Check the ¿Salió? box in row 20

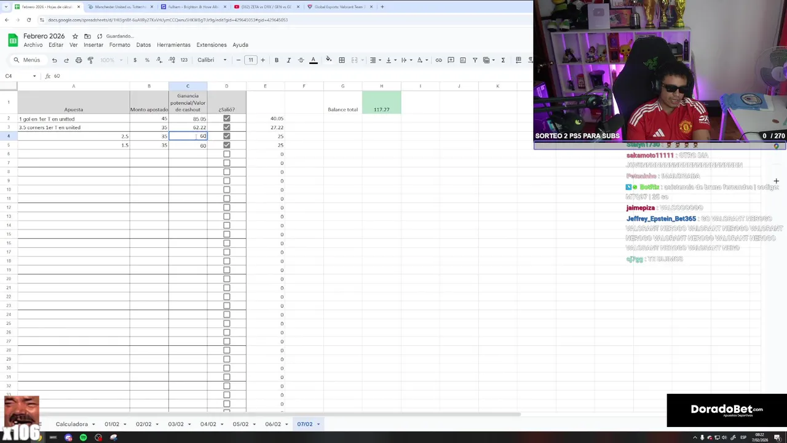[x=226, y=279]
